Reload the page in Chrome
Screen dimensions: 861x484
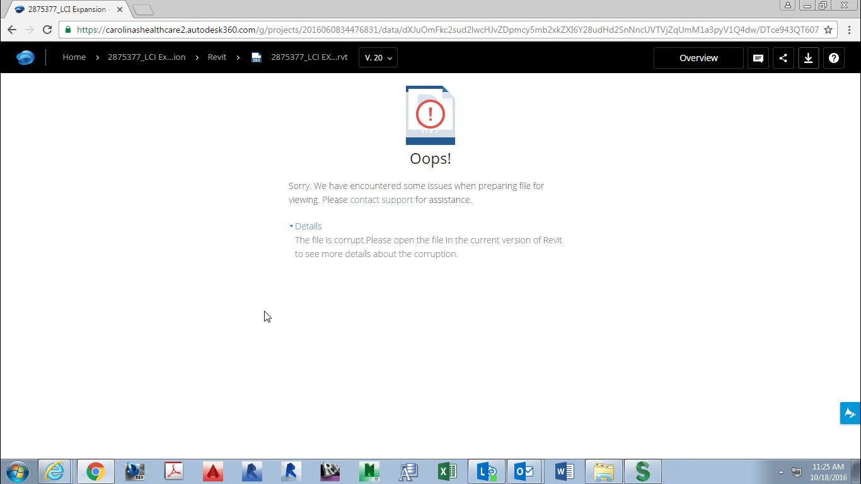click(x=47, y=30)
